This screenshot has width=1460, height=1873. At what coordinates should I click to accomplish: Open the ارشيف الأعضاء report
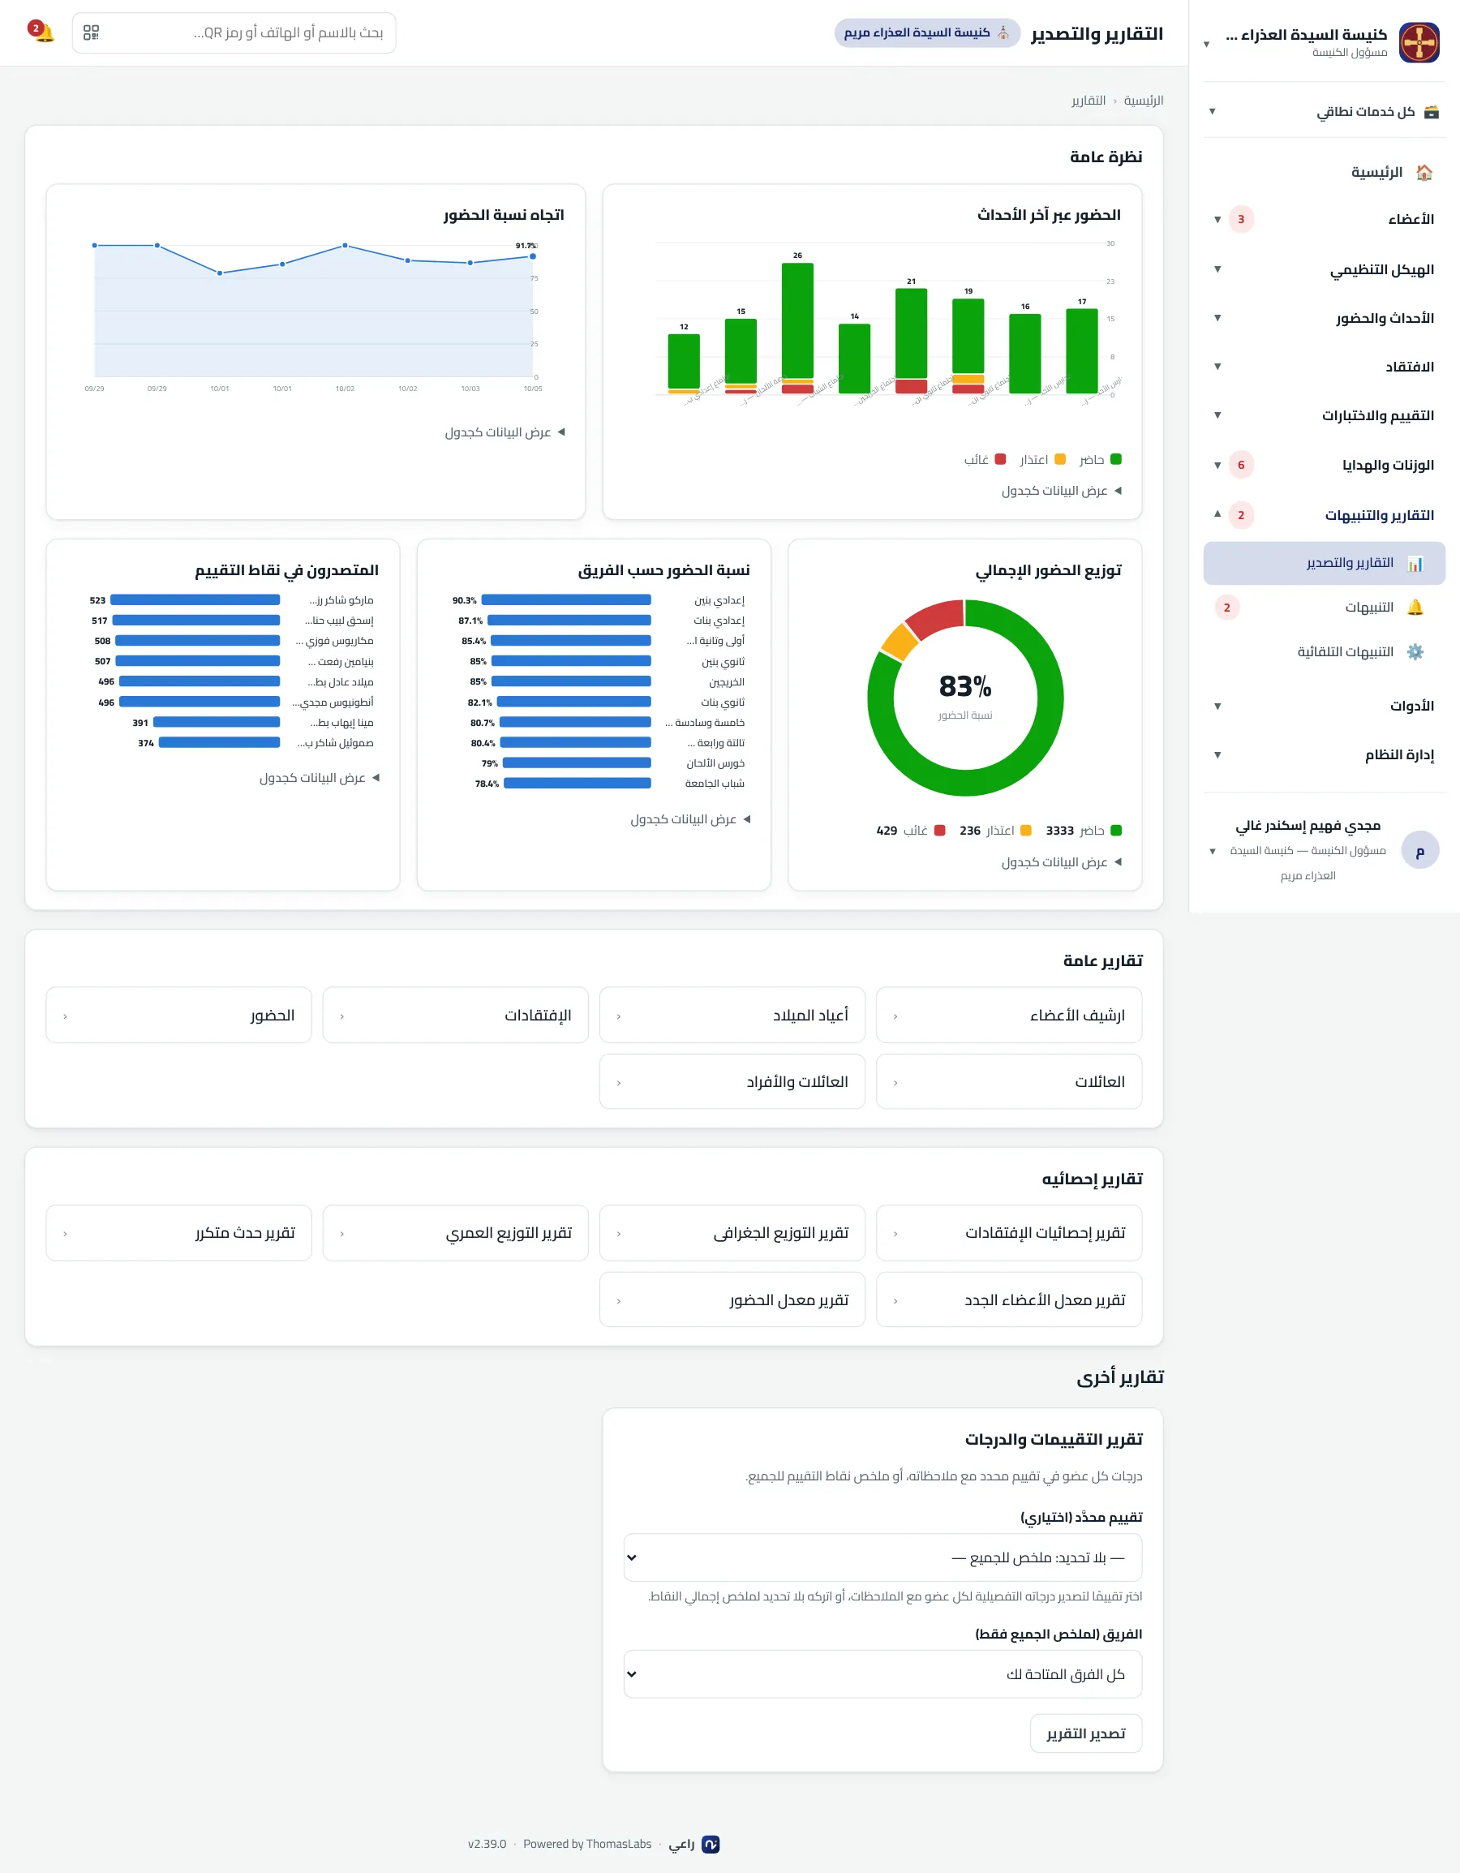point(1009,1016)
